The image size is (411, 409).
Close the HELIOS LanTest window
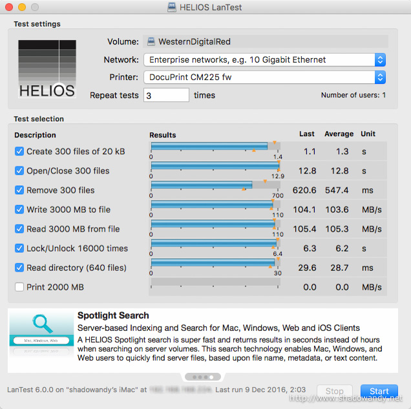[x=9, y=7]
